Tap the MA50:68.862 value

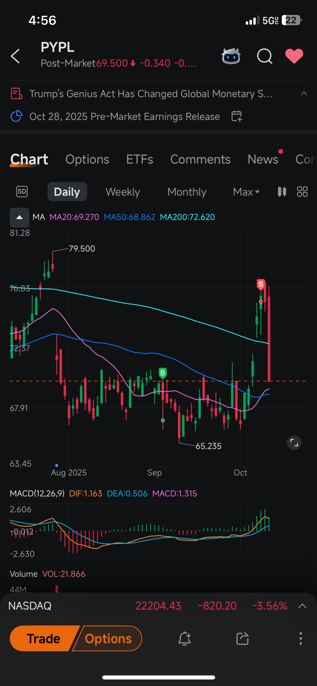pyautogui.click(x=130, y=217)
